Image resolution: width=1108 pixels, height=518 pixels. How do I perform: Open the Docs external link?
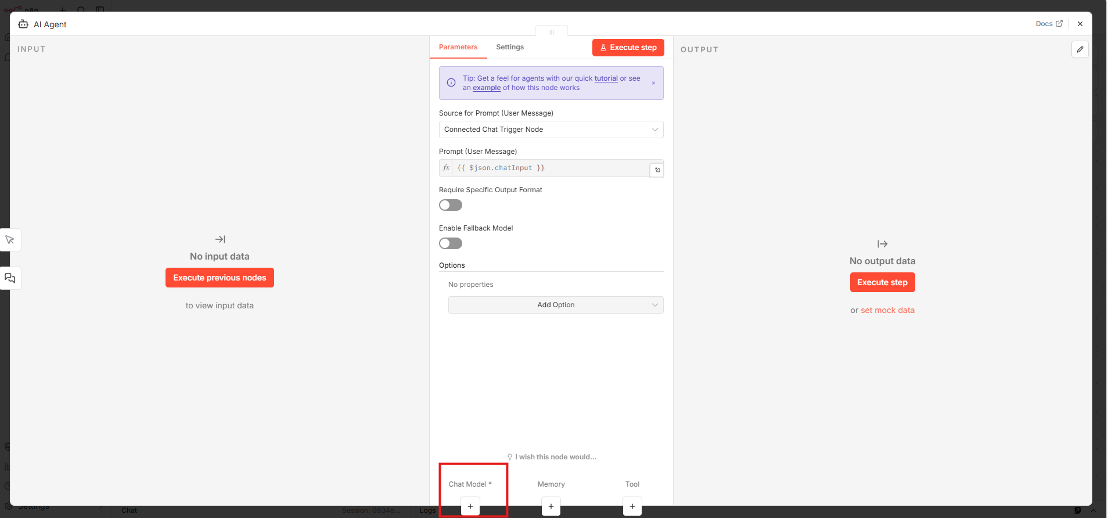[x=1048, y=24]
